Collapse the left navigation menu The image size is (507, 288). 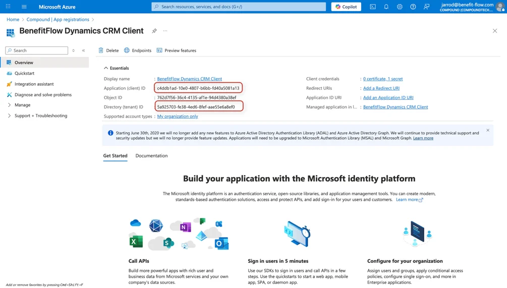click(x=83, y=50)
